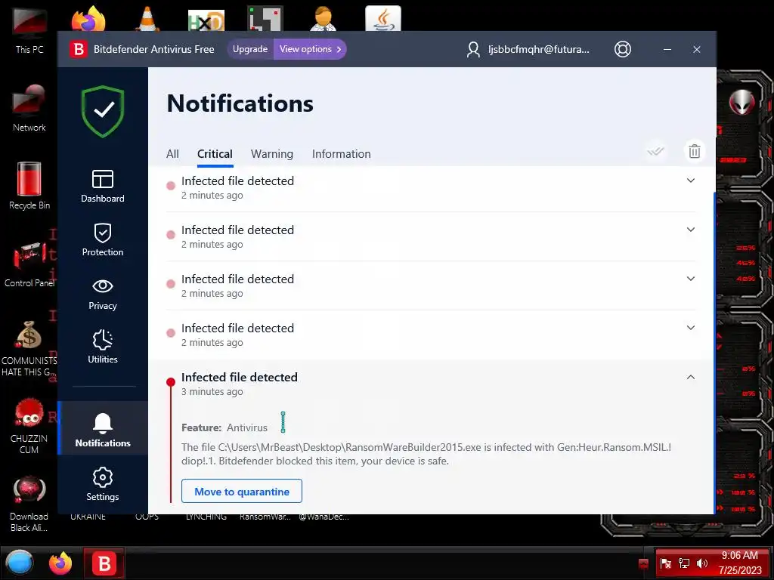Open Firefox desktop shortcut icon
The width and height of the screenshot is (774, 580).
click(x=88, y=19)
